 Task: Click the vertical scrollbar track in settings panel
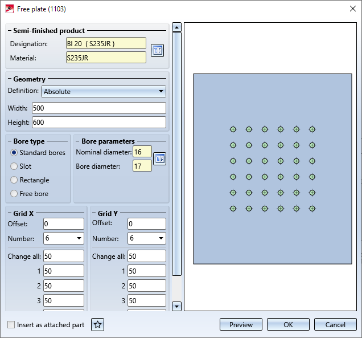176,171
